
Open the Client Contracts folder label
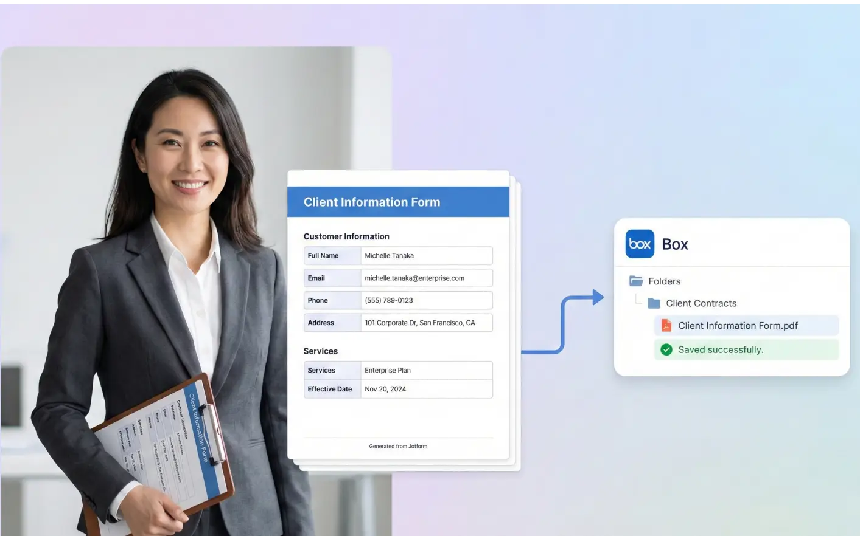coord(701,303)
